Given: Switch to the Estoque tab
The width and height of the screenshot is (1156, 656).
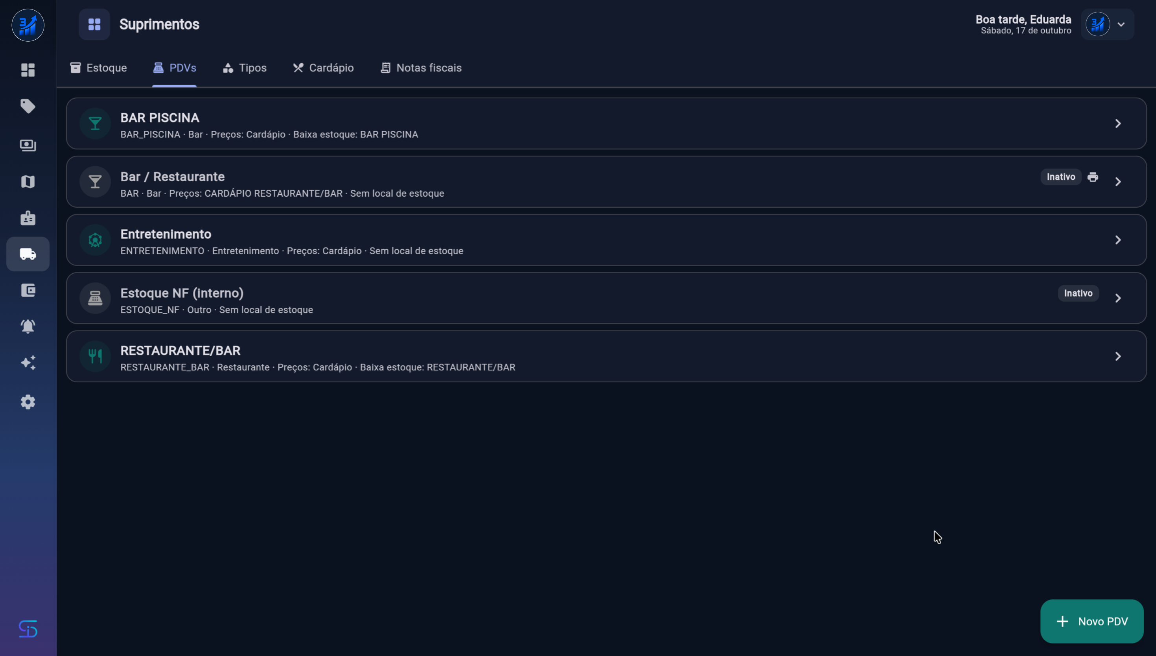Looking at the screenshot, I should tap(99, 68).
